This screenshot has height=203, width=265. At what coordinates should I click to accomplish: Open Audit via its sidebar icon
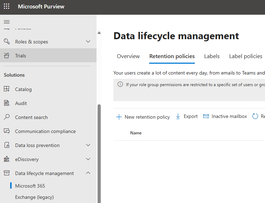tap(7, 103)
